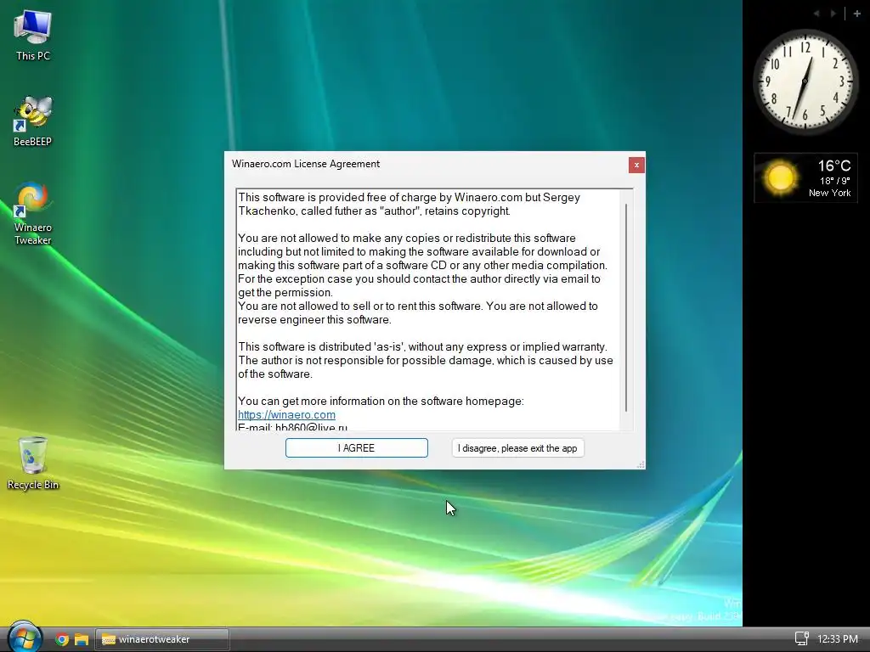870x652 pixels.
Task: Click the license text scrollbar thumb
Action: [x=626, y=307]
